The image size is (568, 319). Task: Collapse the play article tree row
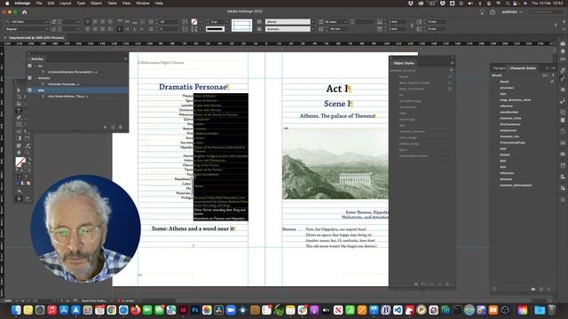pyautogui.click(x=35, y=90)
